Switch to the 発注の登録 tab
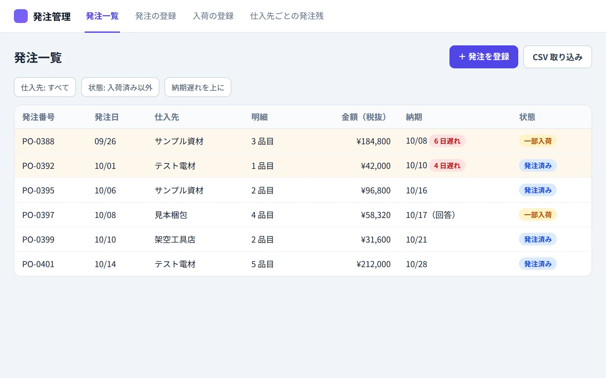The height and width of the screenshot is (378, 606). (156, 16)
